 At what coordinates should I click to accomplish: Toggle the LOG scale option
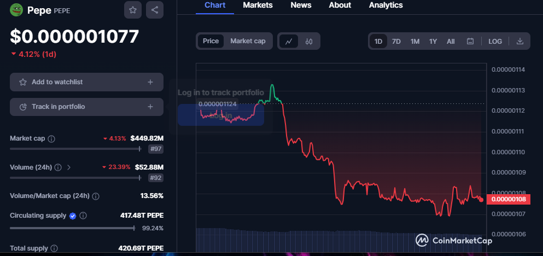(x=495, y=41)
